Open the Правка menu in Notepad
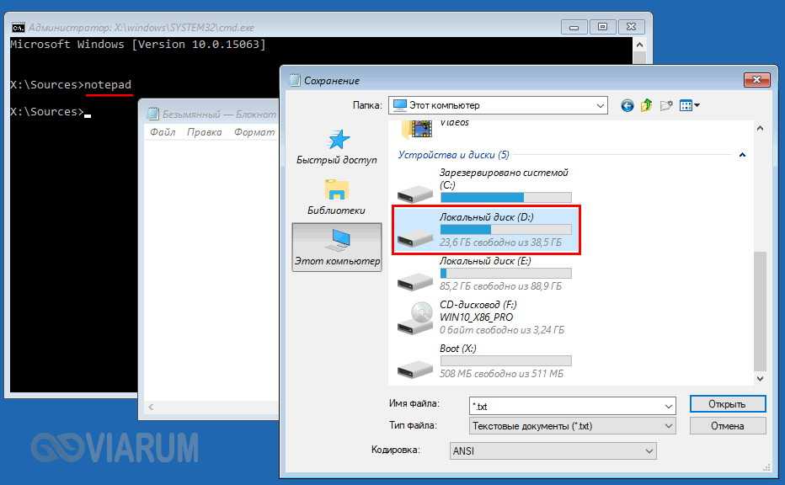Image resolution: width=785 pixels, height=485 pixels. [x=205, y=132]
